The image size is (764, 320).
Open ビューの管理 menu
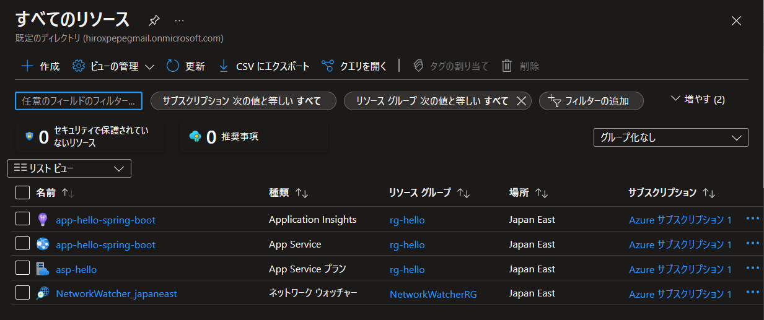pyautogui.click(x=113, y=66)
